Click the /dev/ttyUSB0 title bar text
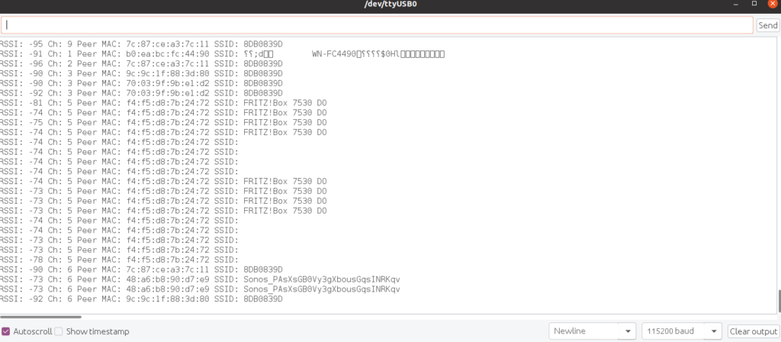 pos(390,4)
